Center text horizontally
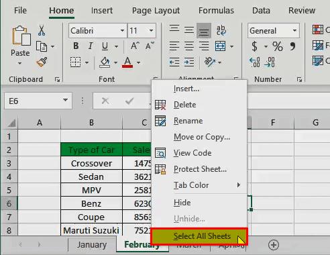Viewport: 330px width, 255px height. pos(189,46)
